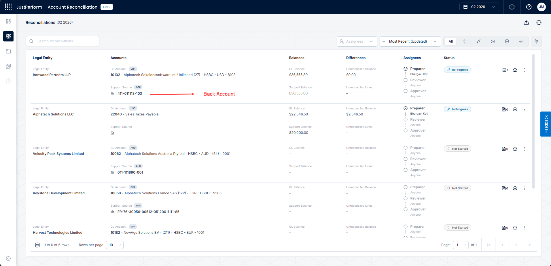The height and width of the screenshot is (266, 551).
Task: Click the FREE plan badge
Action: (107, 7)
